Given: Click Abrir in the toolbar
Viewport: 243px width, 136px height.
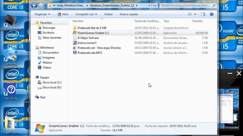Looking at the screenshot, I should coord(63,14).
